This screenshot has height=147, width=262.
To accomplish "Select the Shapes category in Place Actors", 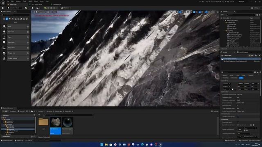I will coord(13,19).
